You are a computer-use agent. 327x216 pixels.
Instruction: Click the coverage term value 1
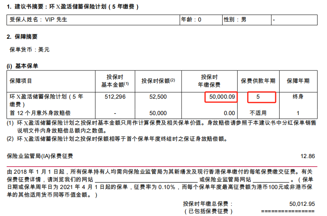tap(298, 113)
